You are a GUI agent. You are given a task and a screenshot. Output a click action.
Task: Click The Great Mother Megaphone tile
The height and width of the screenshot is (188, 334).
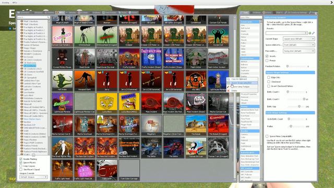tap(62, 148)
